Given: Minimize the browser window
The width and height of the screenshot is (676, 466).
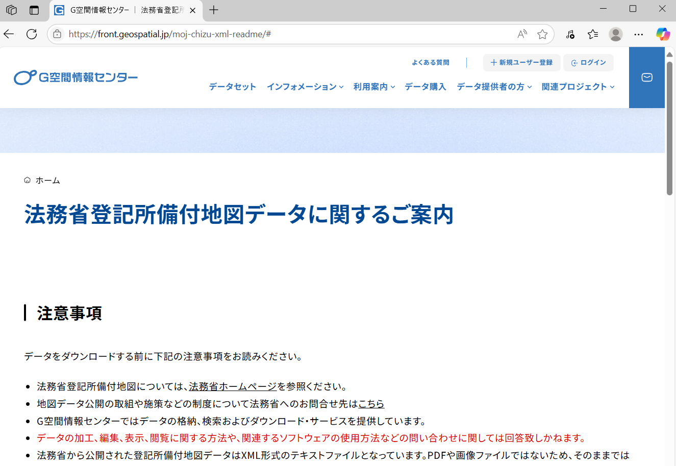Looking at the screenshot, I should (604, 9).
